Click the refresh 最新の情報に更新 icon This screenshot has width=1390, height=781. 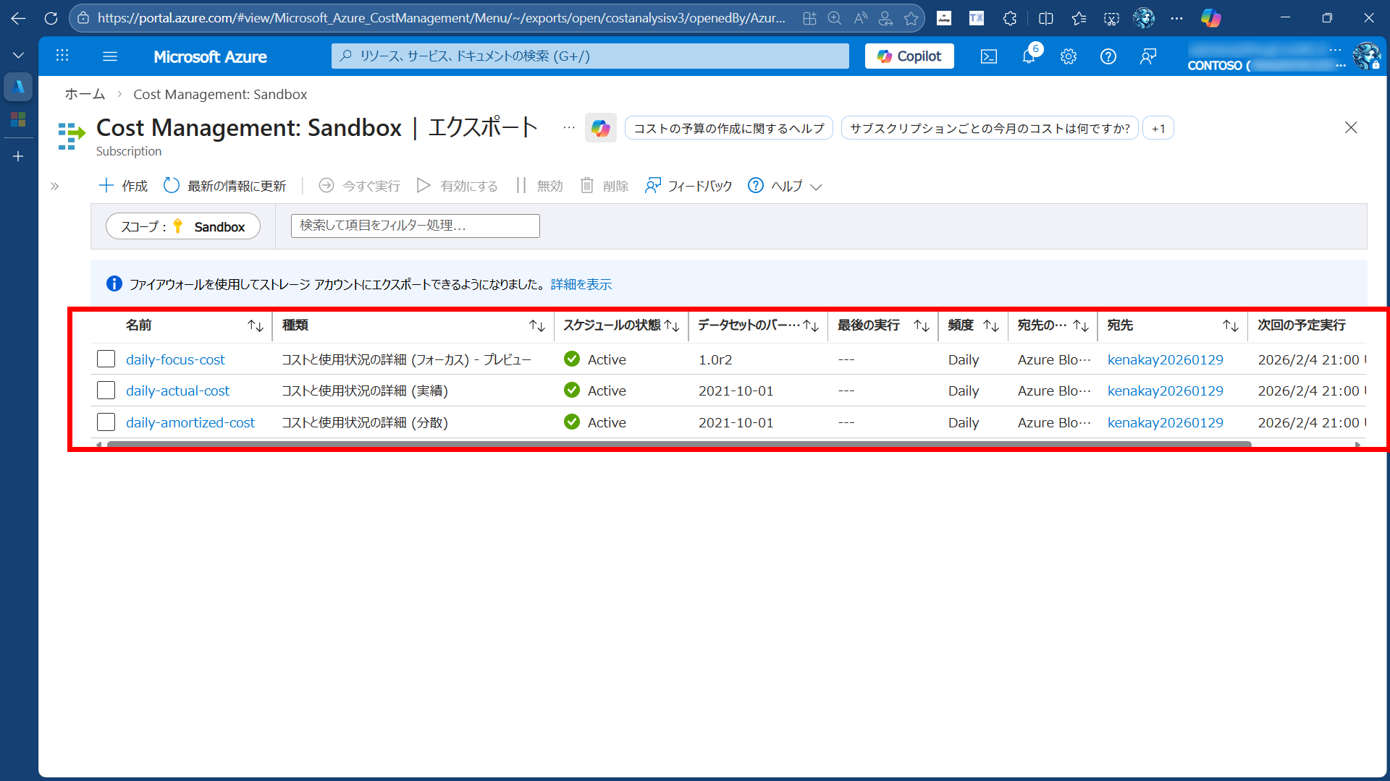172,186
